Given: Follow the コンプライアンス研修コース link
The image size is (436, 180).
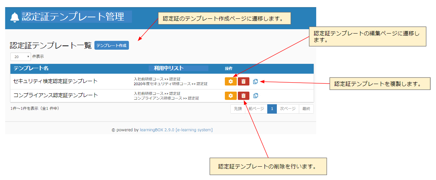Looking at the screenshot, I should coord(158,98).
